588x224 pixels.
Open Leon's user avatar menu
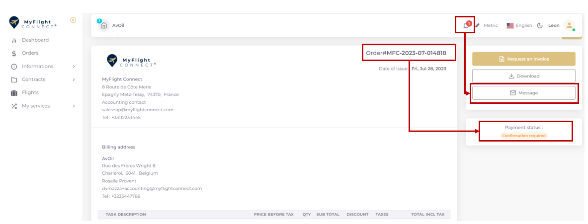569,25
